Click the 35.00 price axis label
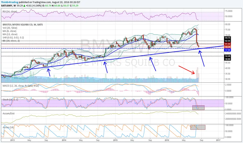This screenshot has width=243, height=143. 228,74
